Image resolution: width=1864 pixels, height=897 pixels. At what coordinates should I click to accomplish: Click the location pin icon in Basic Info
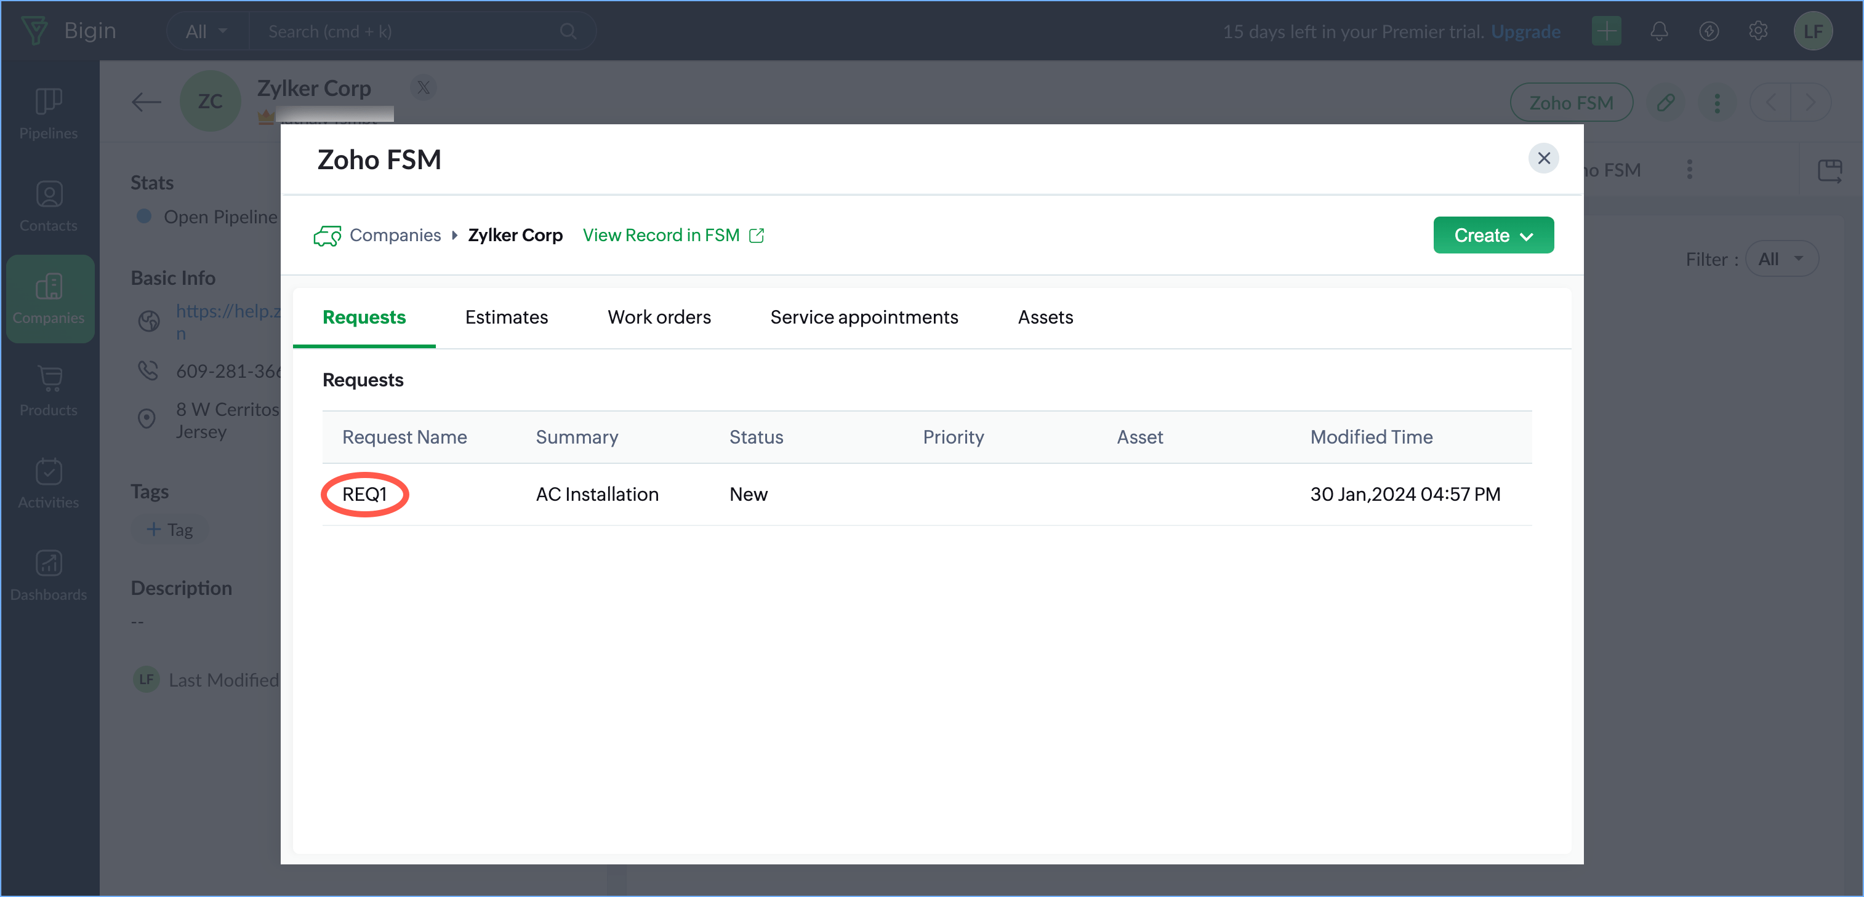(147, 418)
